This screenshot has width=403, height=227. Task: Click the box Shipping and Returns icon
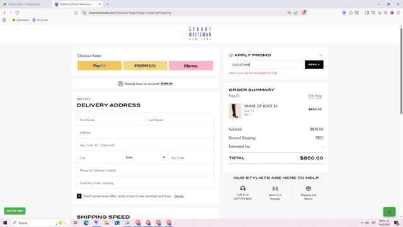pos(309,189)
